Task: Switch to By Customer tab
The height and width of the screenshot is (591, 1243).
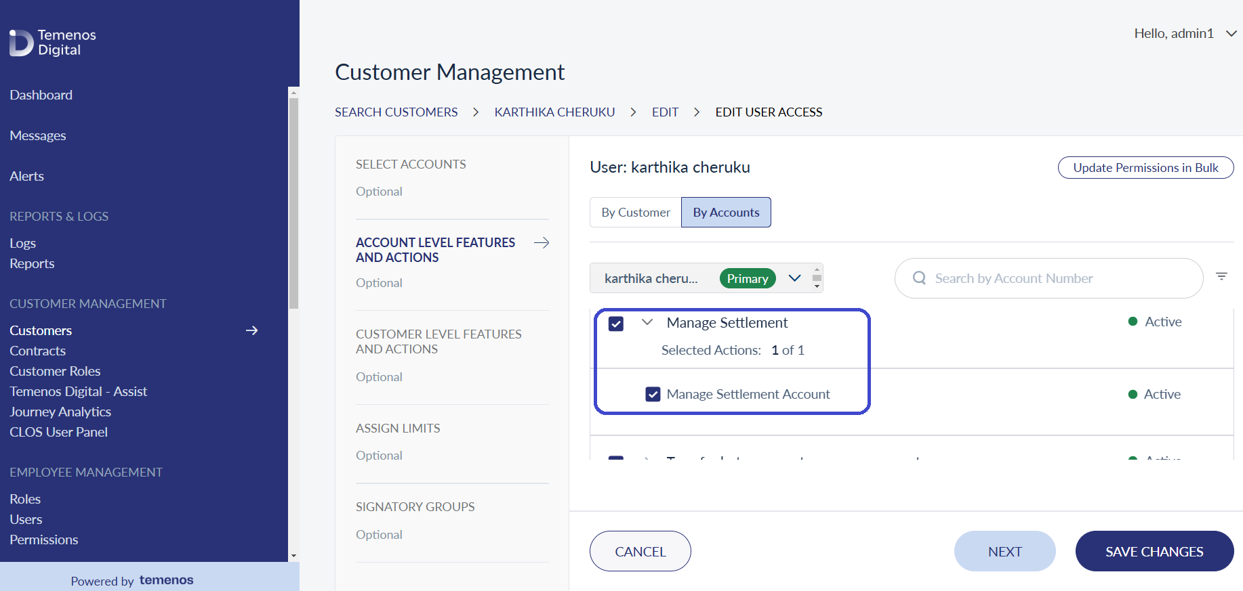Action: pyautogui.click(x=636, y=213)
